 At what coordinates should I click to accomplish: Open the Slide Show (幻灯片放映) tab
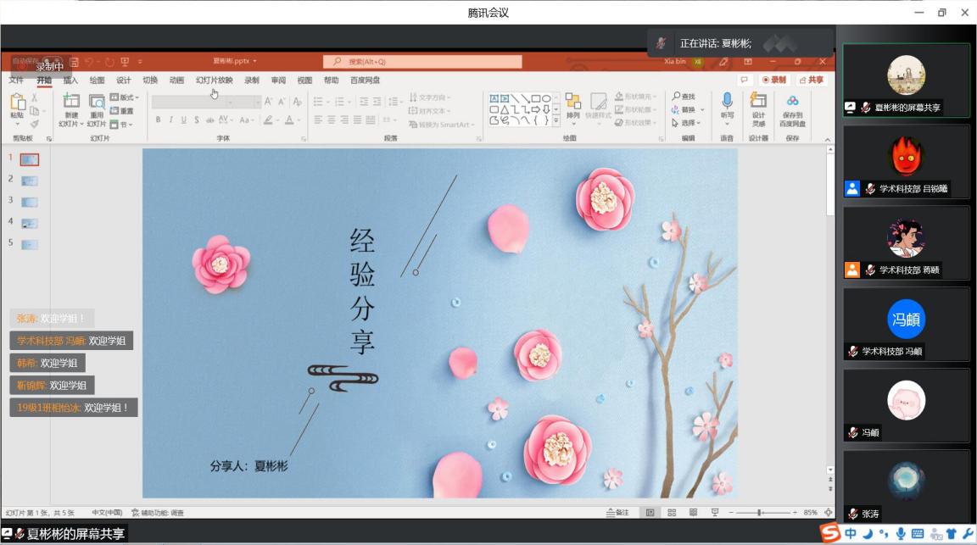[214, 81]
